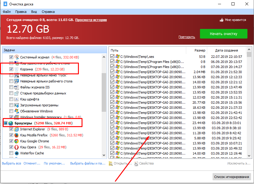Toggle the Браузеры group checkbox

5,123
